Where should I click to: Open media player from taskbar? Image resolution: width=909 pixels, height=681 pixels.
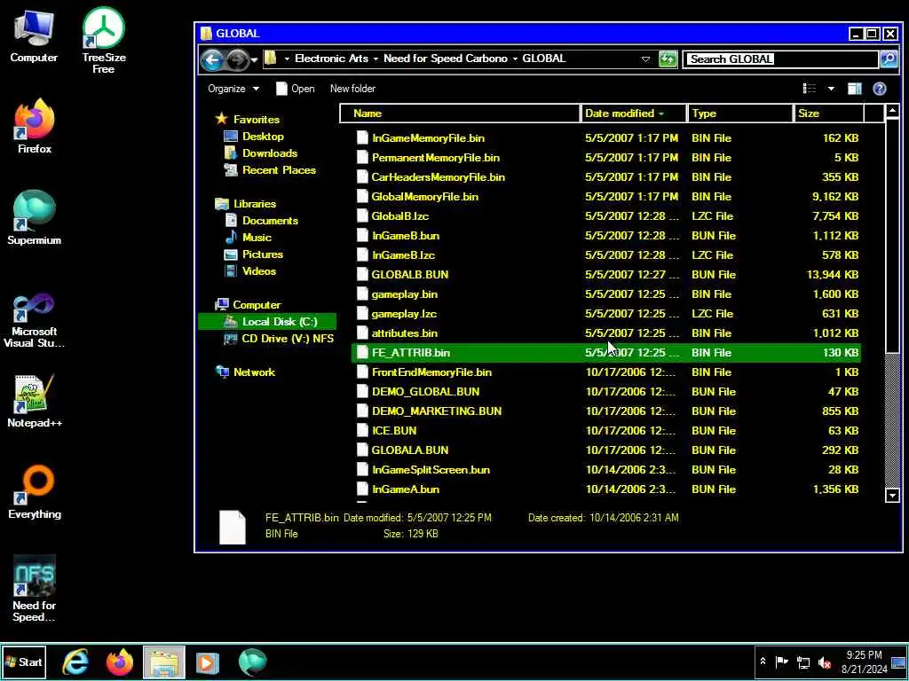click(x=208, y=661)
